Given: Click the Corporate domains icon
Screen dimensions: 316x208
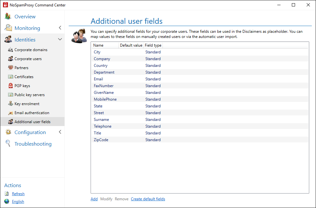Looking at the screenshot, I should [10, 50].
